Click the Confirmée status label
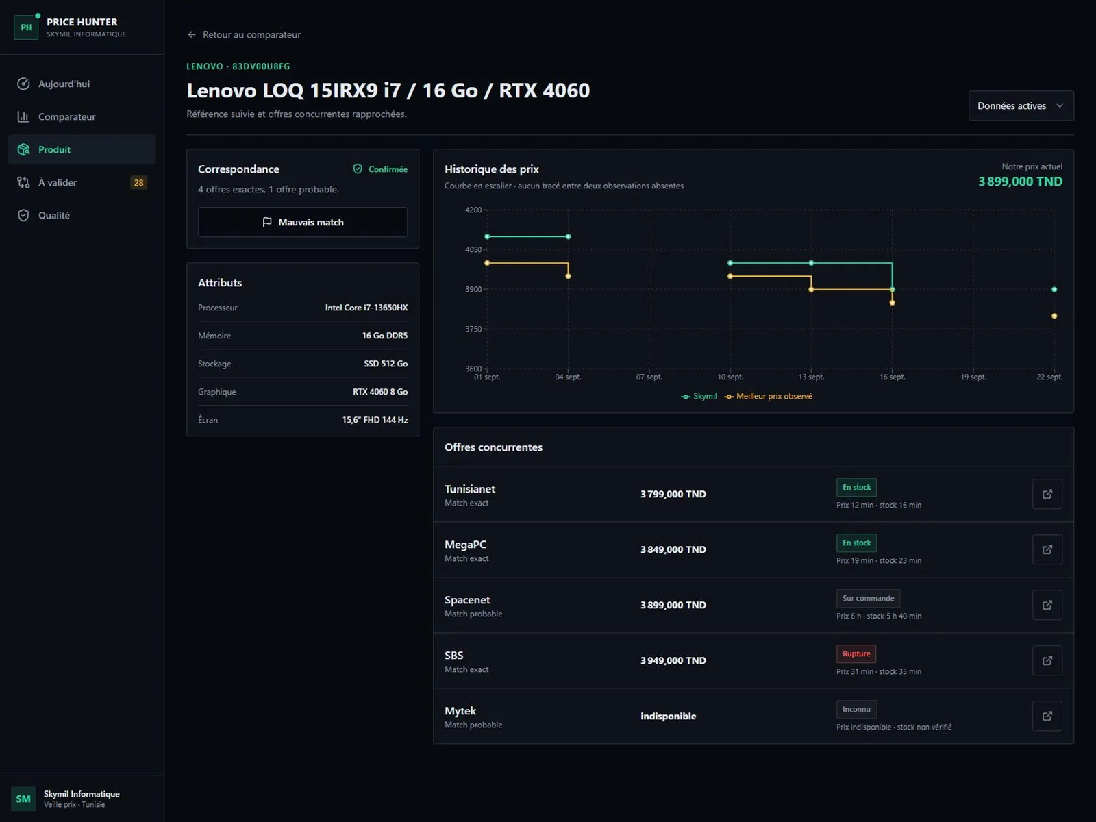 coord(388,169)
